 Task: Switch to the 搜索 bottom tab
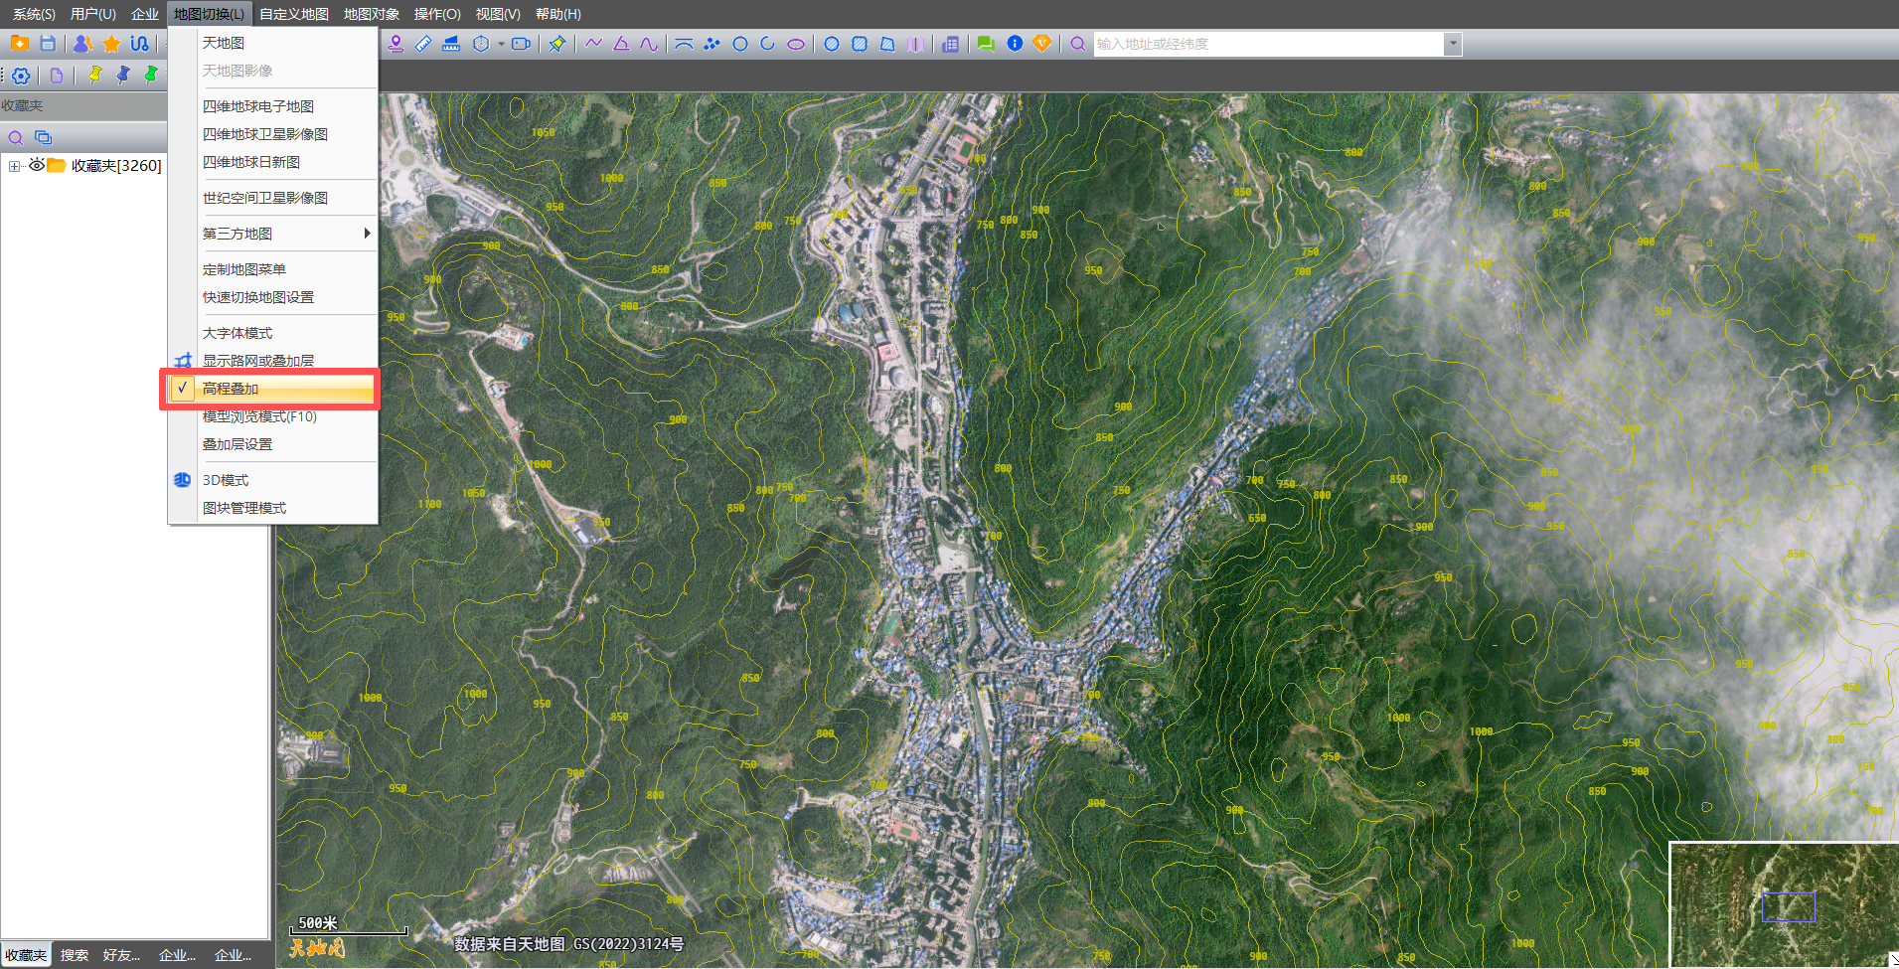pos(75,955)
